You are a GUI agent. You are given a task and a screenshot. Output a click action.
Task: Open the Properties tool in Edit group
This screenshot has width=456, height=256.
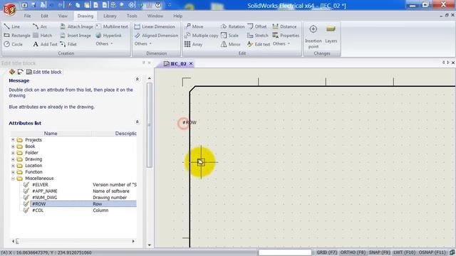[x=286, y=36]
